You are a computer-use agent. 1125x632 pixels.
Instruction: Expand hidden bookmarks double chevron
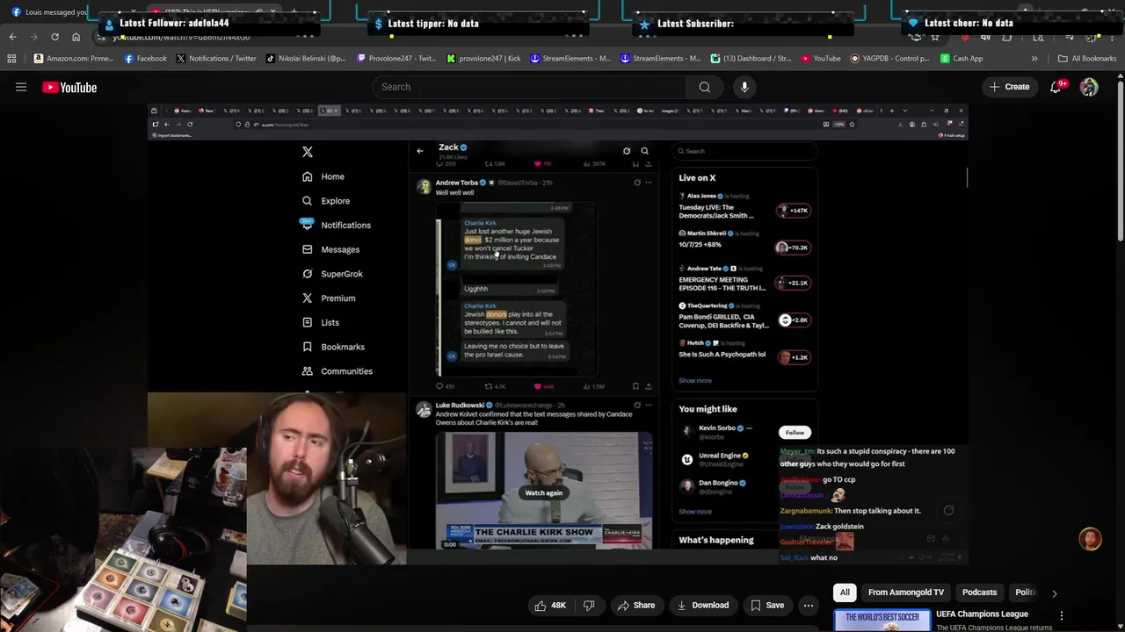click(1034, 59)
